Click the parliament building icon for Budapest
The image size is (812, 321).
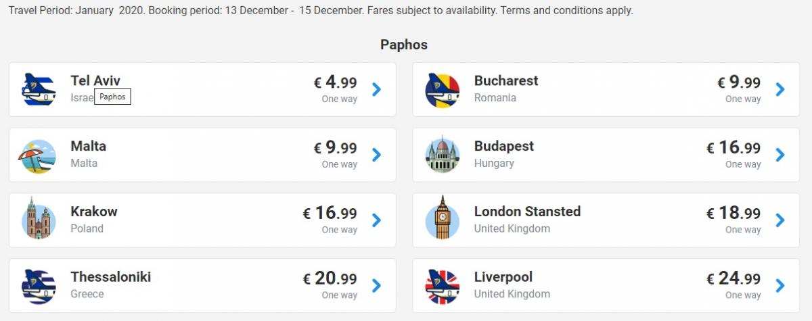coord(441,155)
